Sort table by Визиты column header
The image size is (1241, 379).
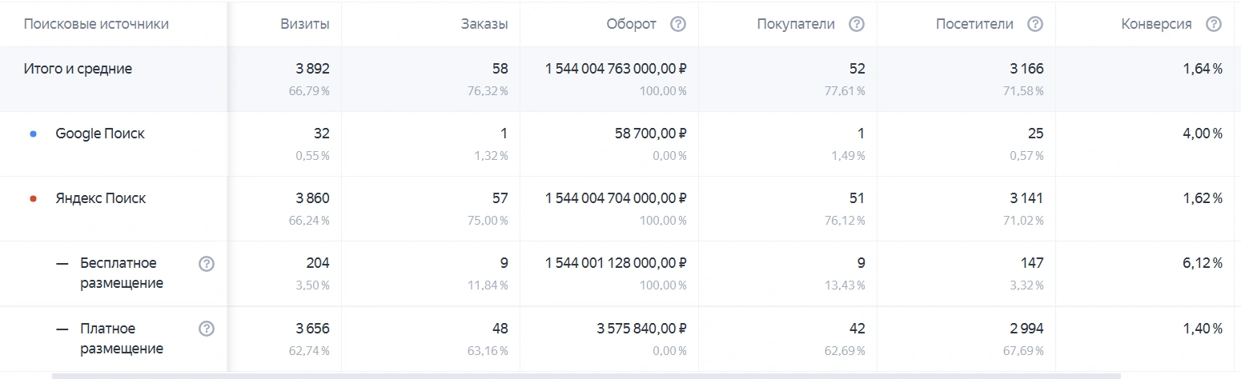304,24
